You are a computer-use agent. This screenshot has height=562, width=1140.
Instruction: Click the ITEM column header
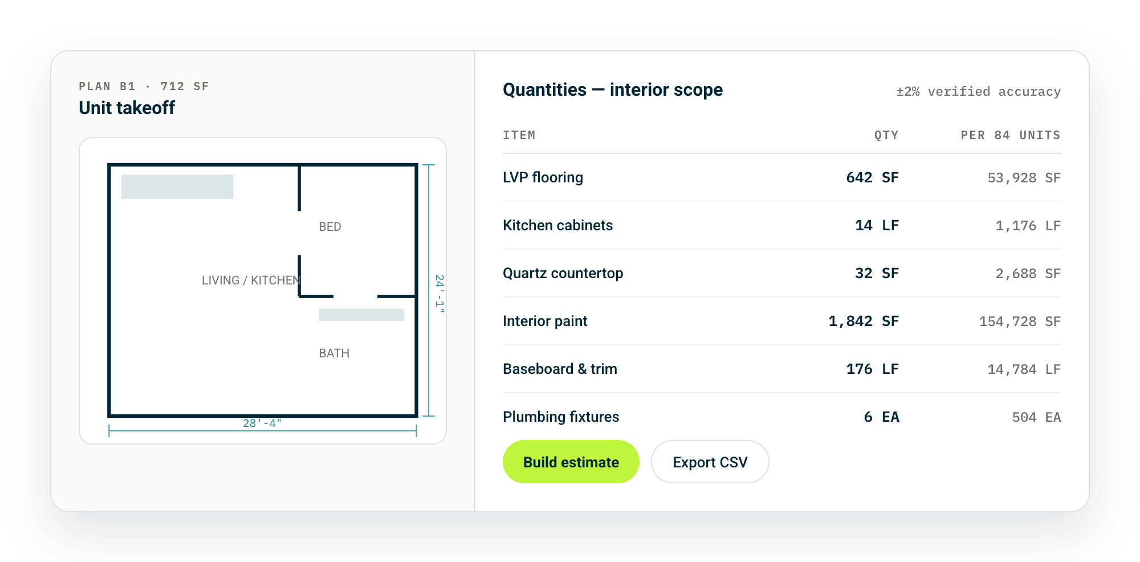coord(519,135)
